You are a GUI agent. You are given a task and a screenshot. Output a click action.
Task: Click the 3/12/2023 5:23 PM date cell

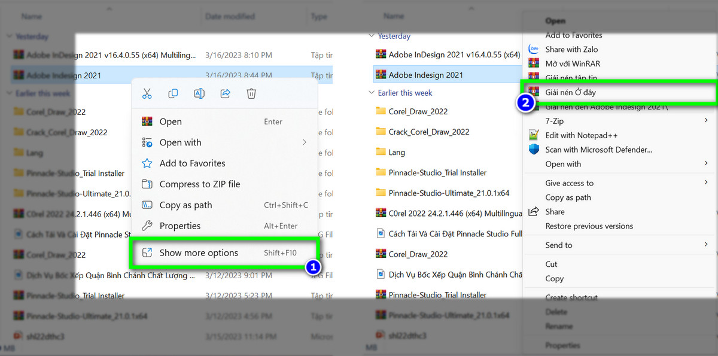point(239,296)
